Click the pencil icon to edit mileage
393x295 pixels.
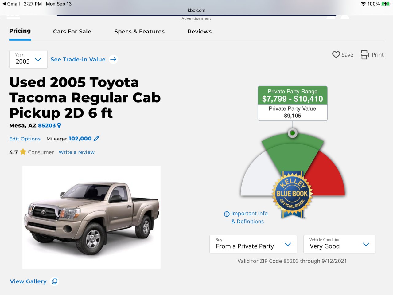(96, 139)
